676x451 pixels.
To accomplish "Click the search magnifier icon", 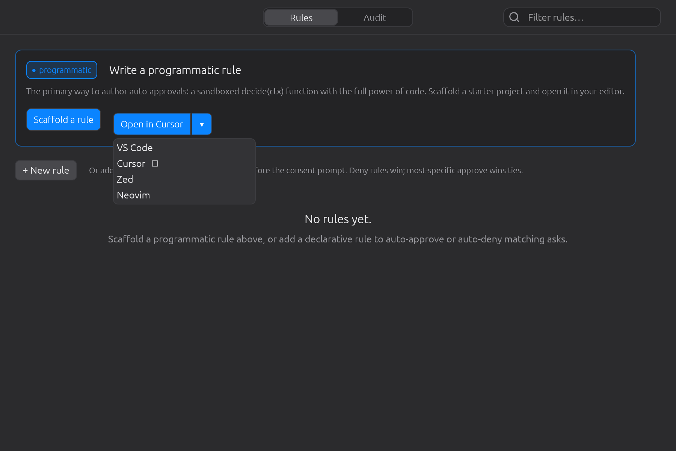I will 514,17.
